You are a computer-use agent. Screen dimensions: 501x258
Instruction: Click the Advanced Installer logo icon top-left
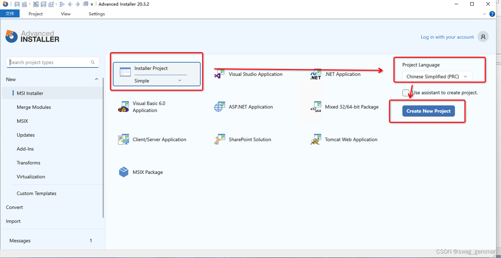(x=5, y=4)
